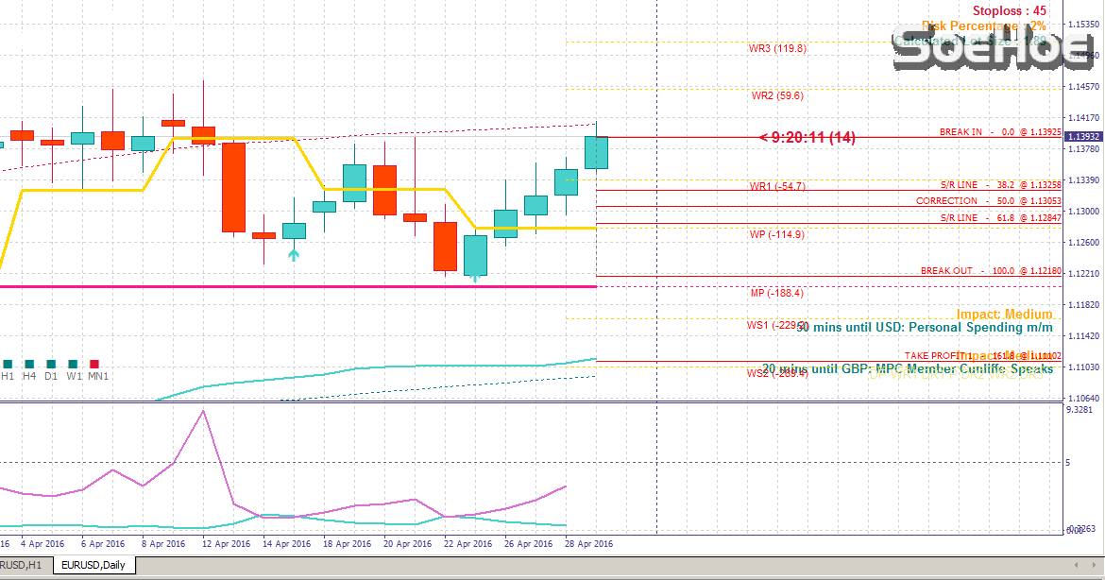The width and height of the screenshot is (1105, 580).
Task: Select the BREAK OUT 100.0 level label
Action: click(991, 271)
